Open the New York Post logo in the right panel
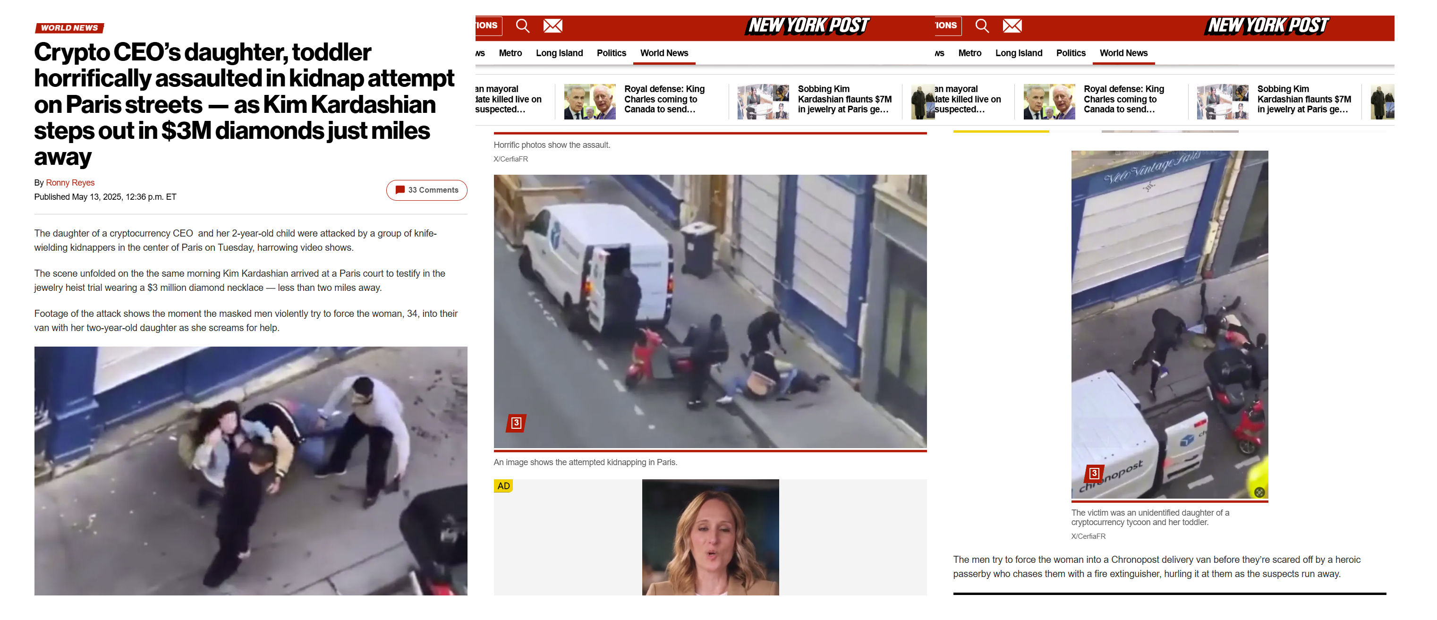Screen dimensions: 1437x620 tap(1267, 25)
